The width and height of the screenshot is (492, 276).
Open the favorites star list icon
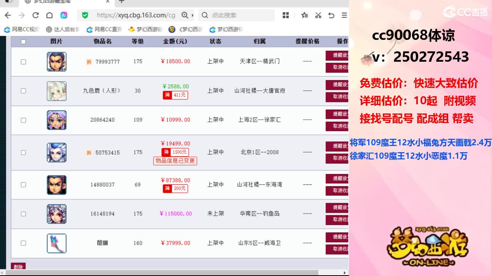[304, 15]
